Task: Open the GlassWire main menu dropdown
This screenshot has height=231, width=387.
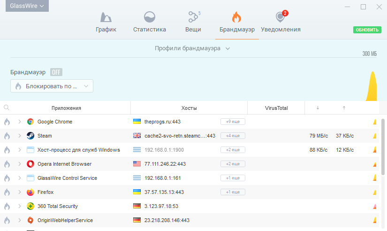Action: point(27,6)
